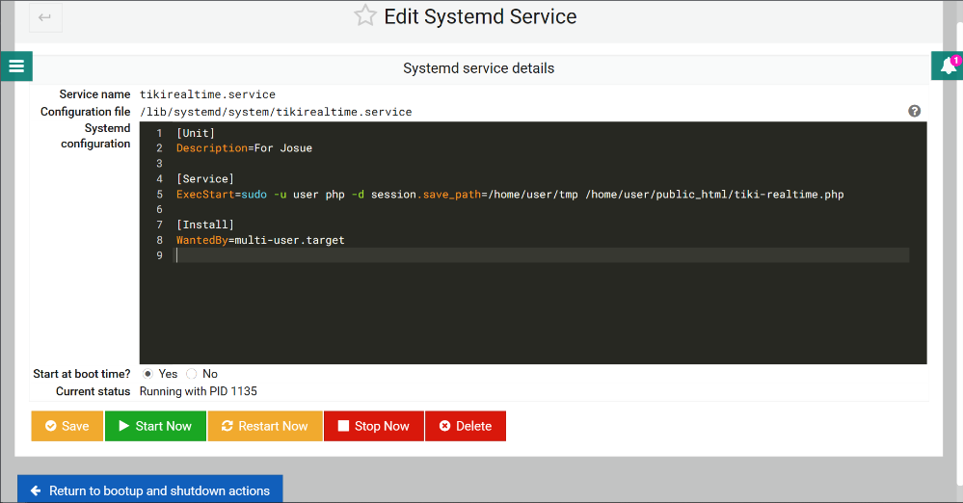Click the Systemd service details heading
The height and width of the screenshot is (503, 963).
click(478, 68)
